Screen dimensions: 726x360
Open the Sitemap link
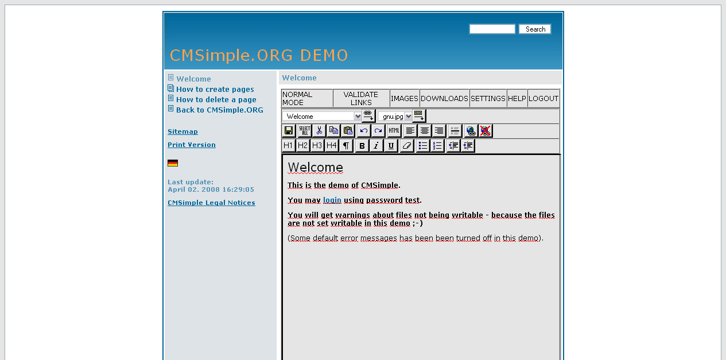(x=183, y=131)
